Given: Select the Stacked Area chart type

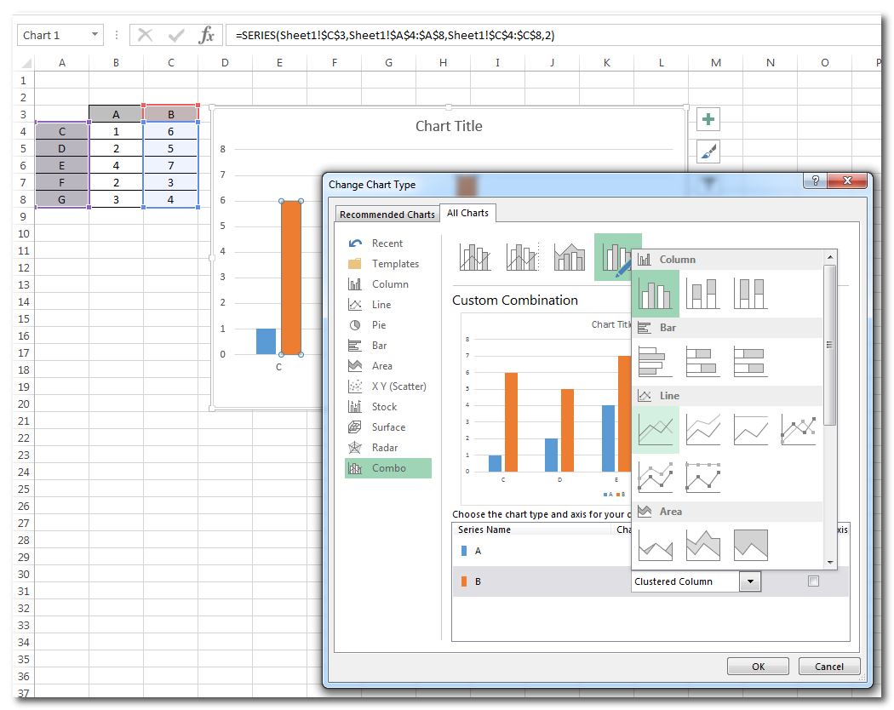Looking at the screenshot, I should pos(703,546).
